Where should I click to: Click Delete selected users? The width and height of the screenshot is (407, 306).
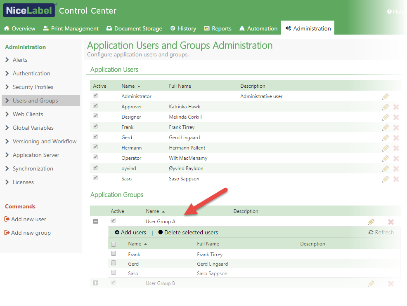point(188,232)
